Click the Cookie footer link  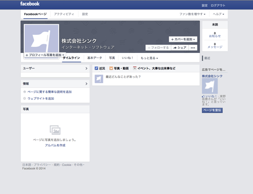pos(67,165)
